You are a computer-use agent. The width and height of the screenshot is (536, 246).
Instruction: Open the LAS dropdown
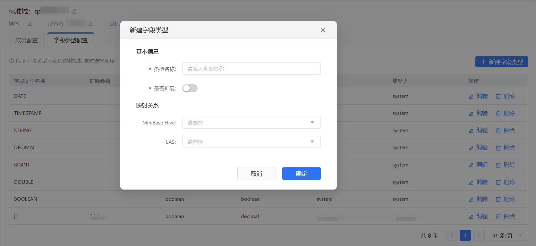[x=251, y=141]
